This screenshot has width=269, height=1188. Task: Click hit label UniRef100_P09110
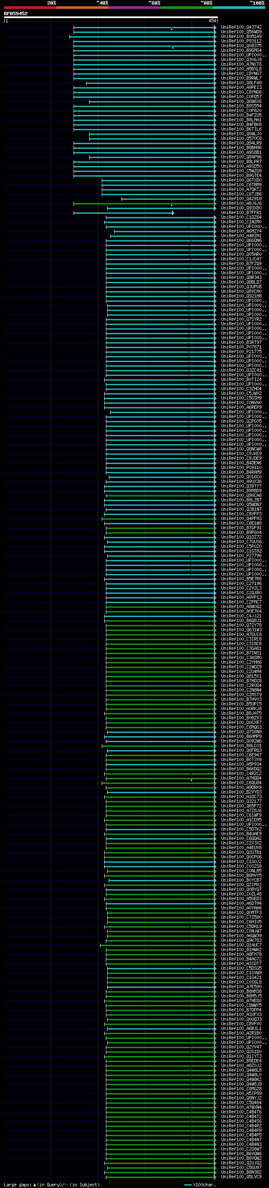pos(241,468)
